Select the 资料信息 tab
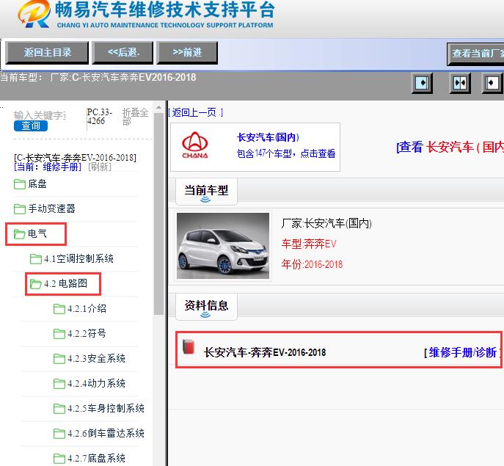This screenshot has height=466, width=504. 206,306
